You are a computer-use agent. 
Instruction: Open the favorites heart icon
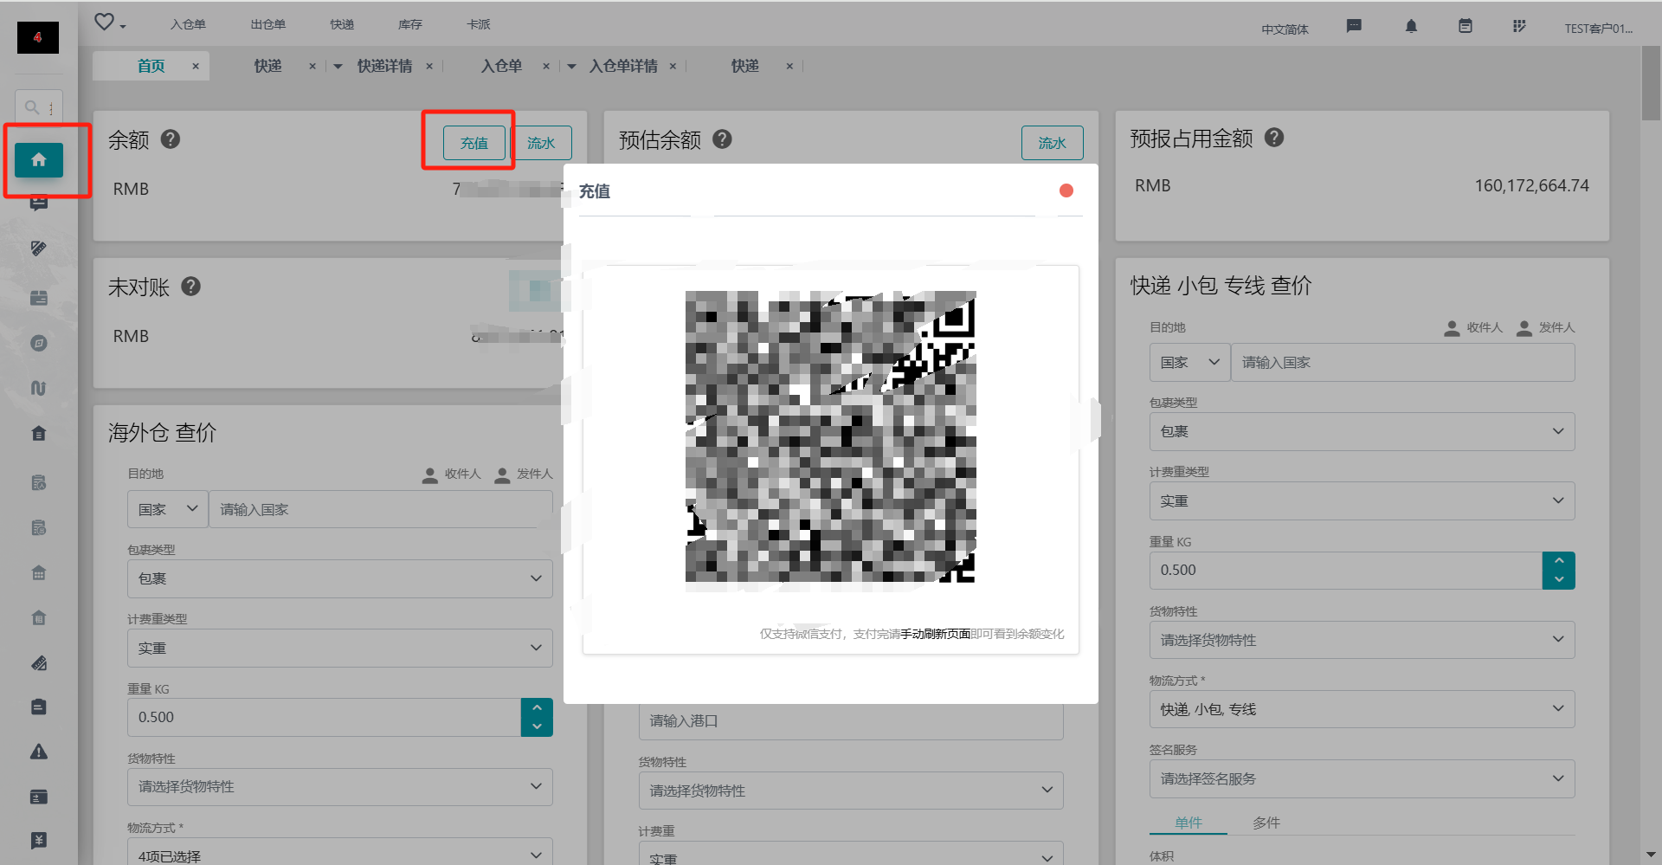click(x=104, y=22)
